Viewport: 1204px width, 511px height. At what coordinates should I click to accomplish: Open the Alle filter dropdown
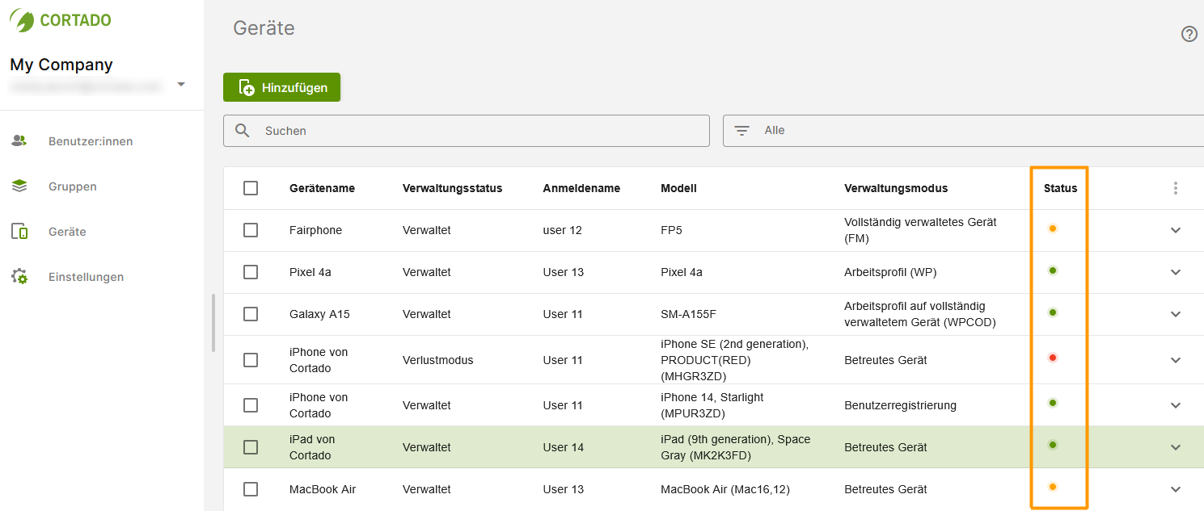point(963,131)
